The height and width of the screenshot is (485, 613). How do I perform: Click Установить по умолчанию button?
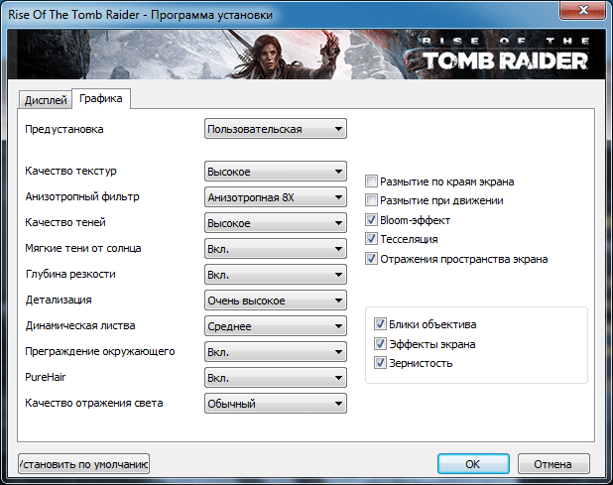pos(83,464)
